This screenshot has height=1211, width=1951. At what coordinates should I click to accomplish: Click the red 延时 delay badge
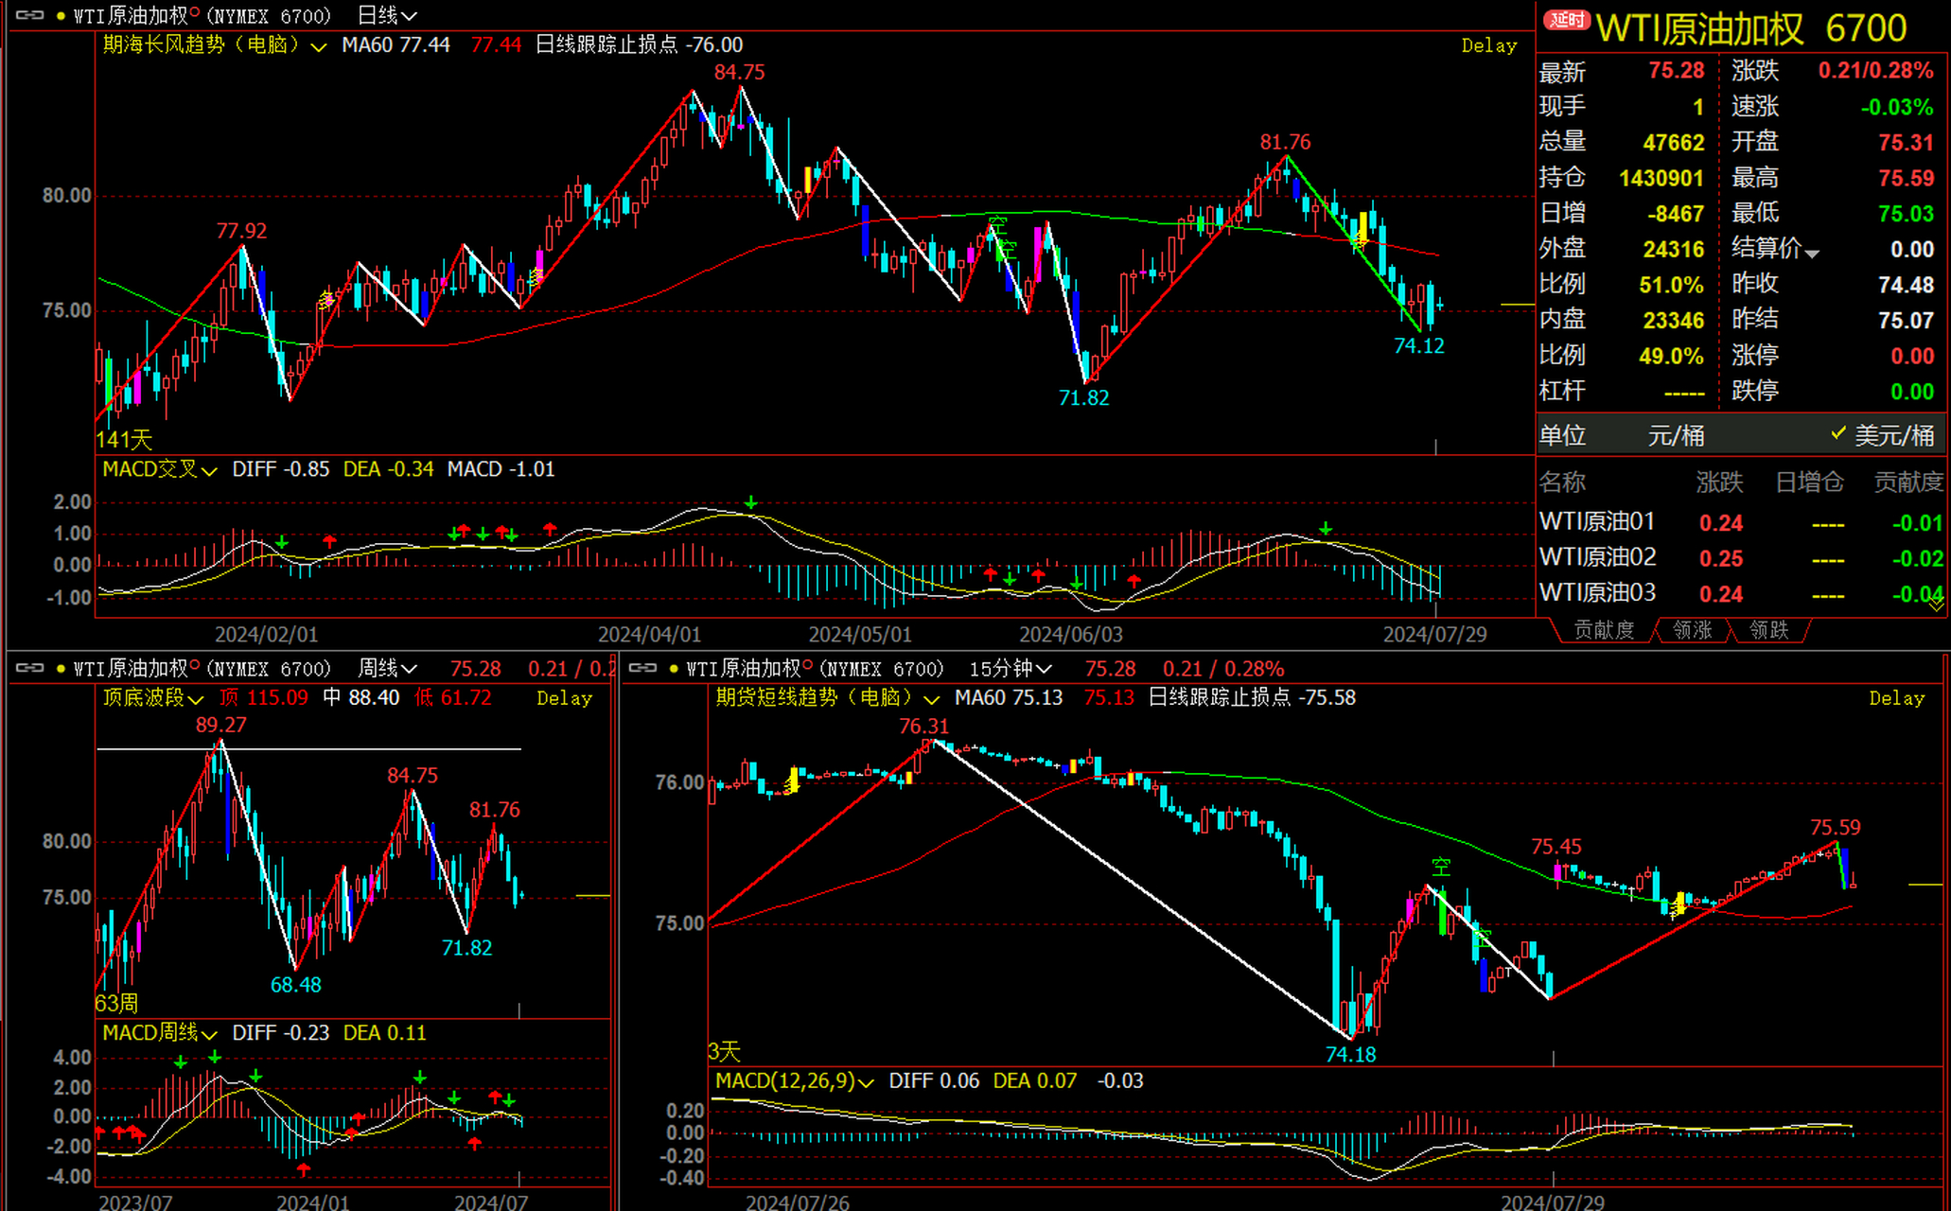coord(1567,20)
